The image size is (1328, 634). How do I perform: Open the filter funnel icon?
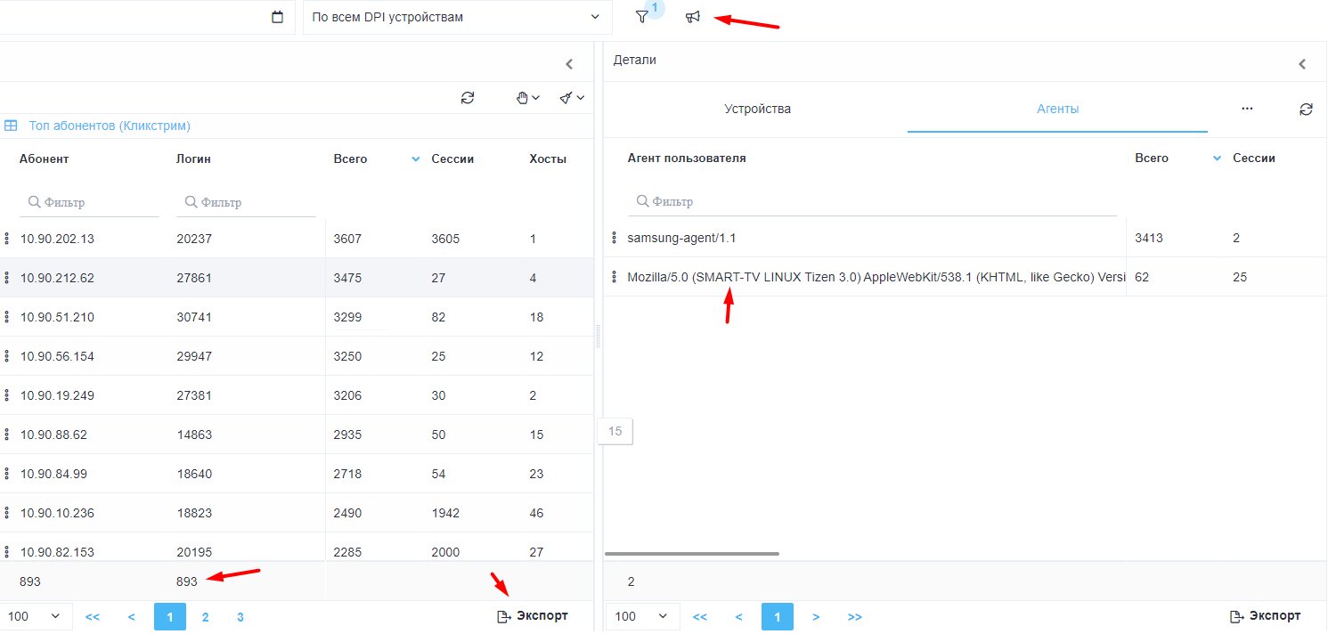pos(641,17)
